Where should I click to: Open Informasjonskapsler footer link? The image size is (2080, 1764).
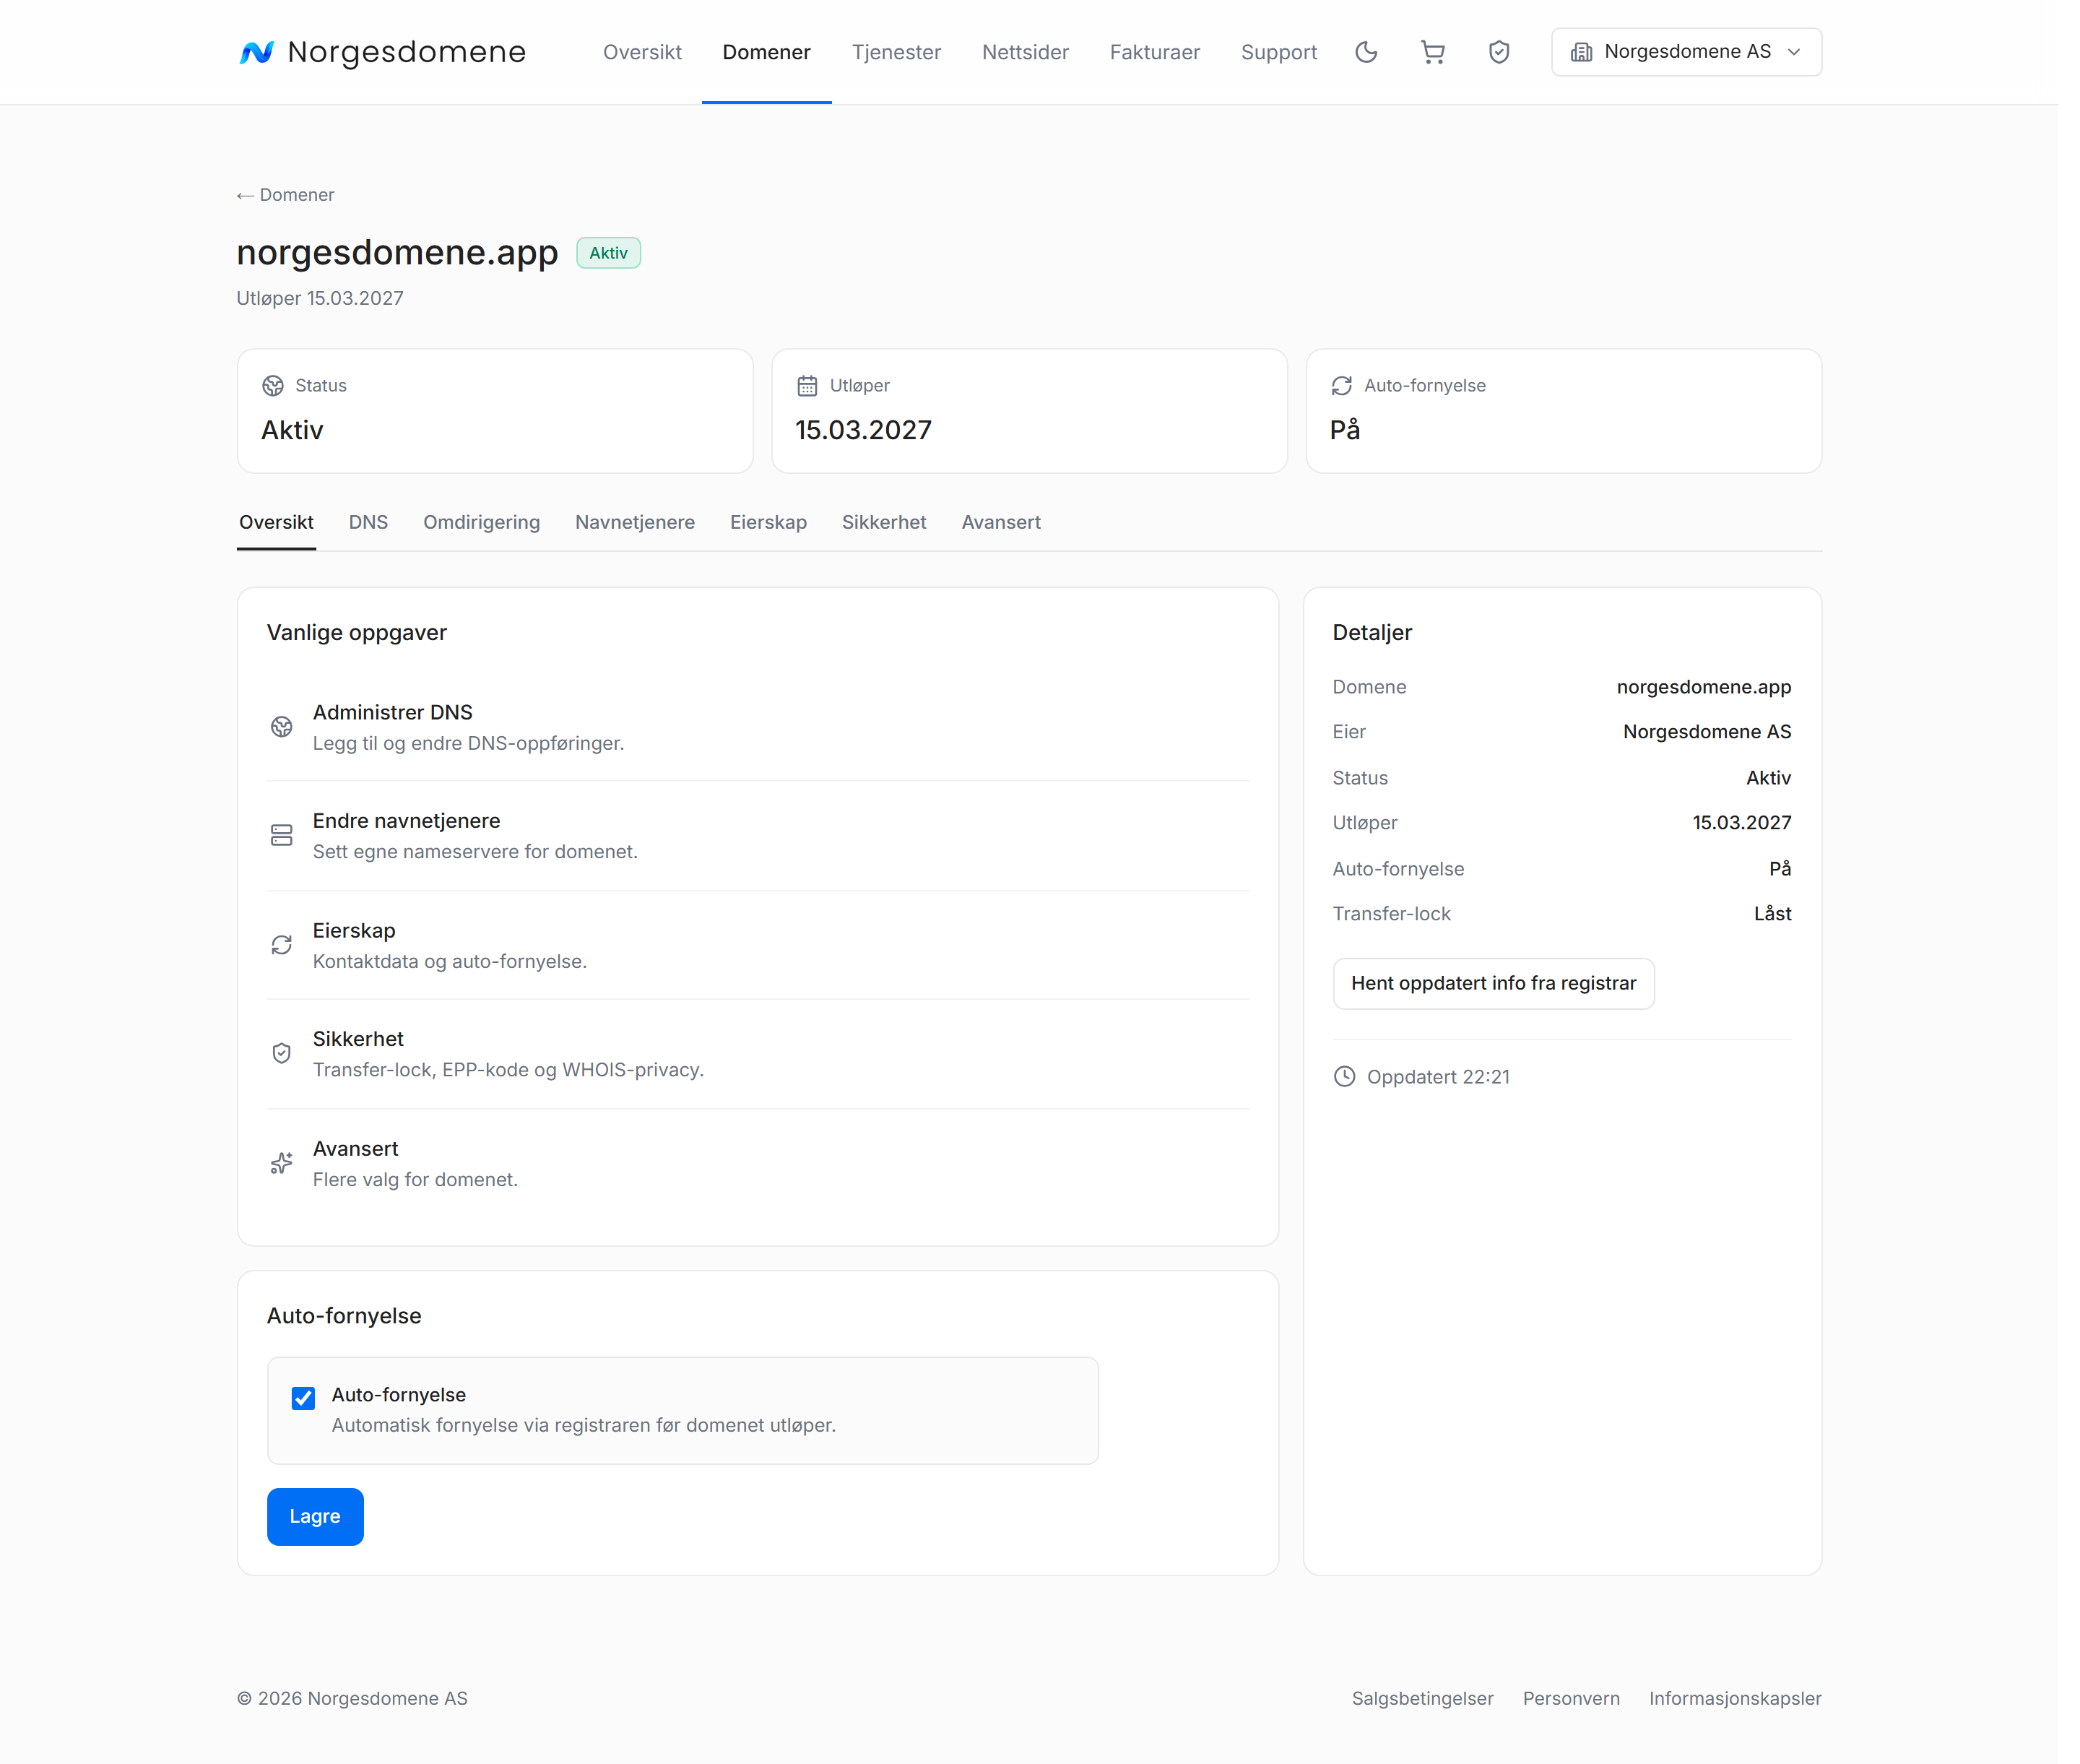pyautogui.click(x=1735, y=1699)
